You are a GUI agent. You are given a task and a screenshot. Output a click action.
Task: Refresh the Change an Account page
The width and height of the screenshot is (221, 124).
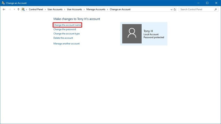tap(175, 10)
